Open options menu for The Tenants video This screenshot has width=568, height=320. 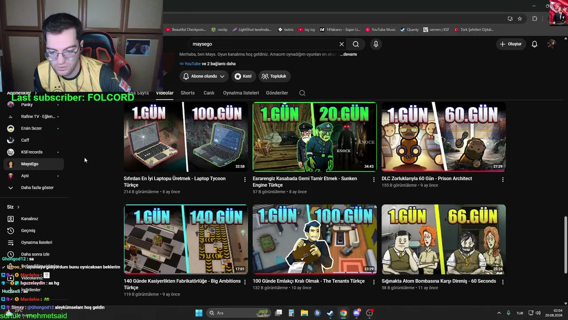pyautogui.click(x=374, y=282)
